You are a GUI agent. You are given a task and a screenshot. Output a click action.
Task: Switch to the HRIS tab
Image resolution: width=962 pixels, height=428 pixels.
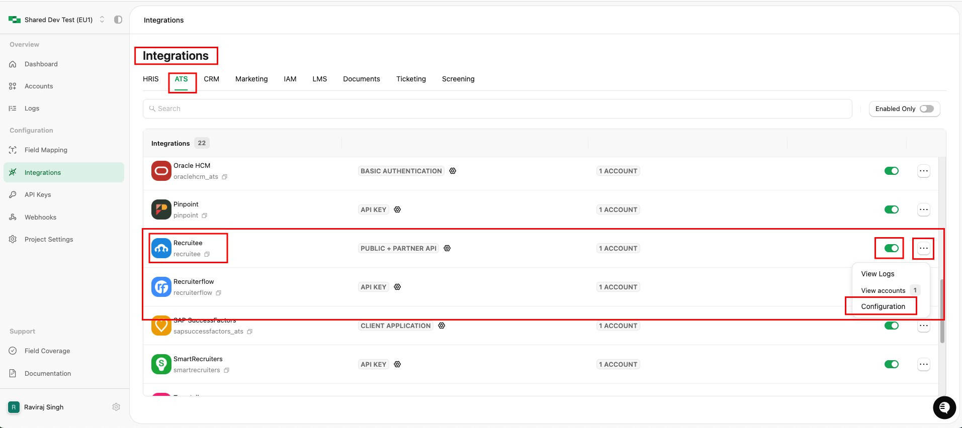click(150, 79)
